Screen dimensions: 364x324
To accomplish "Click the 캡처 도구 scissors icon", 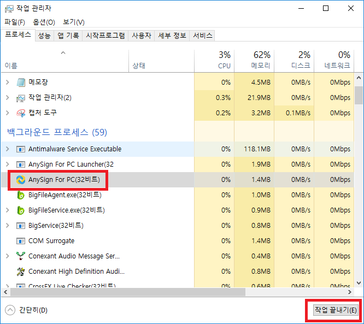I will [21, 113].
